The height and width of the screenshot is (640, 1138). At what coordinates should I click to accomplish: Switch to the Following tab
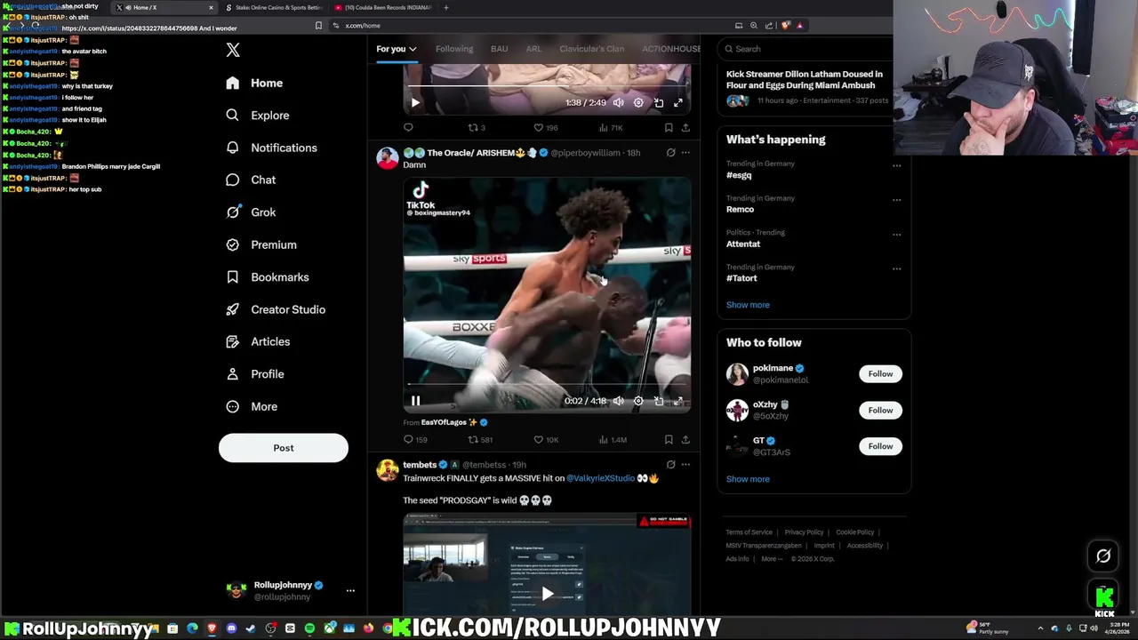454,49
